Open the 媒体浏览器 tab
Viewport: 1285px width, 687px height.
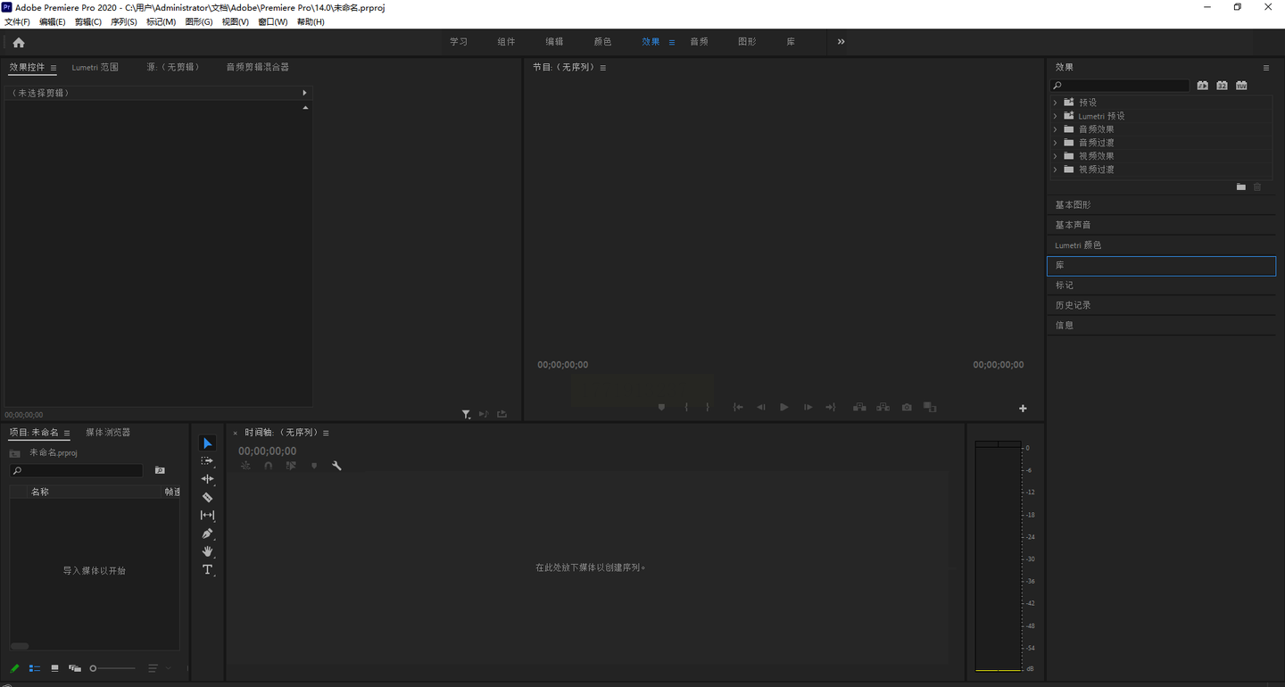point(108,433)
